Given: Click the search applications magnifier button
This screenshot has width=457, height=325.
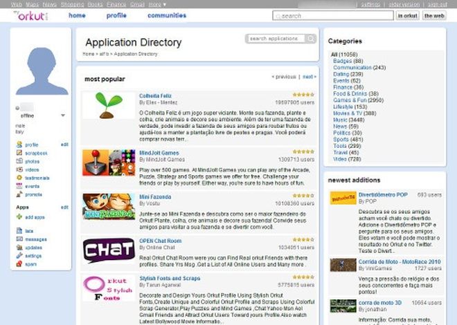Looking at the screenshot, I should 311,39.
